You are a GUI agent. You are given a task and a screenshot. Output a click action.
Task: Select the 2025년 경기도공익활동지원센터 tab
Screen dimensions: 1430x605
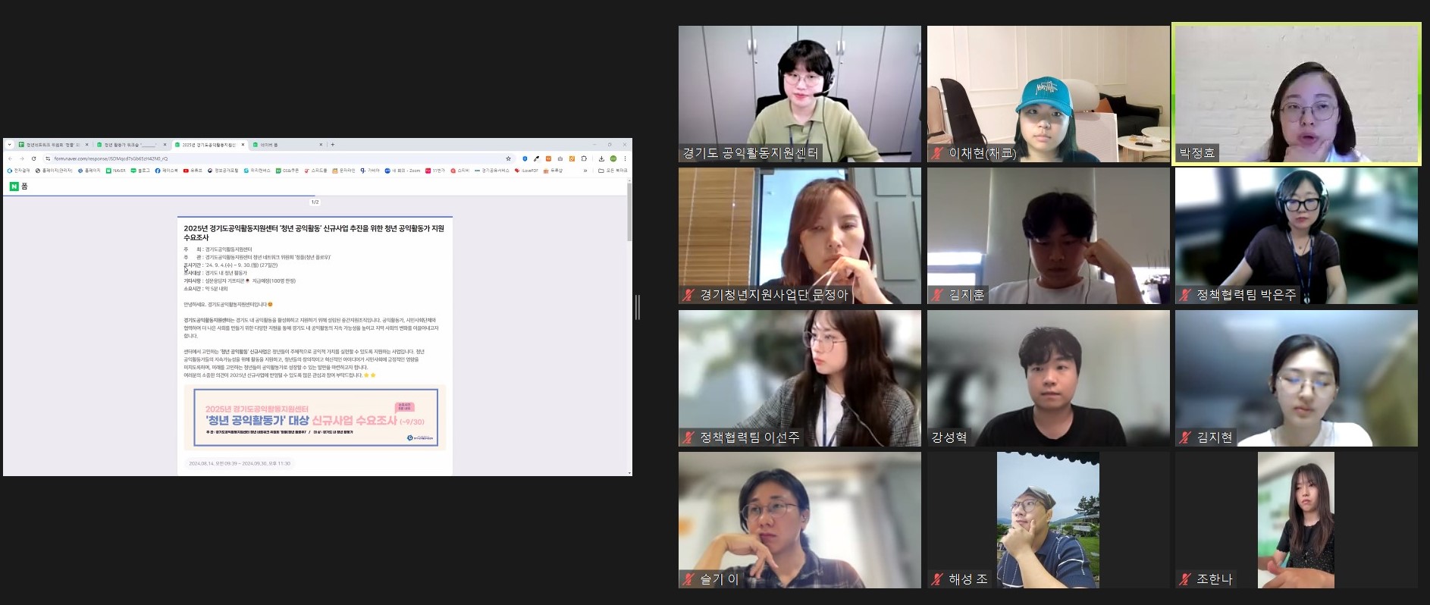coord(209,145)
